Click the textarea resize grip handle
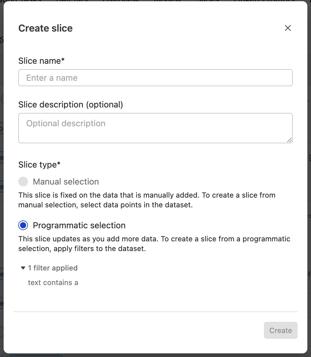The image size is (311, 357). click(x=290, y=141)
